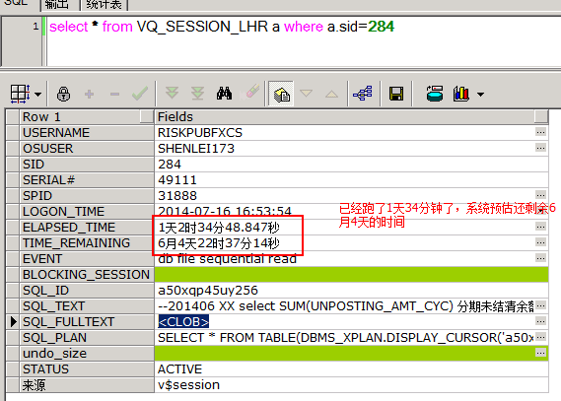Screen dimensions: 561x401
Task: Click fetch next page green arrows icon
Action: 173,93
